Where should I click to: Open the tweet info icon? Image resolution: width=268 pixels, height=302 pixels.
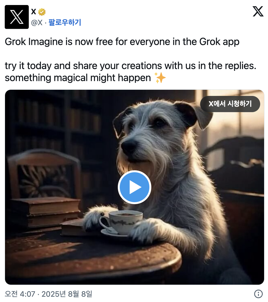point(258,294)
